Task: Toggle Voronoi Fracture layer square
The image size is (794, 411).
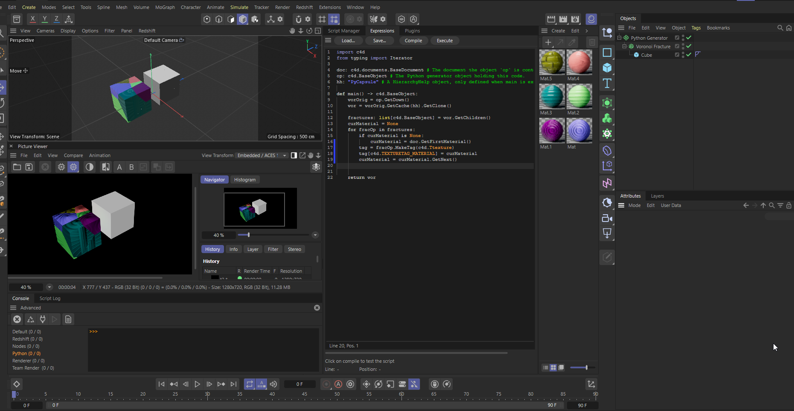Action: click(x=677, y=46)
